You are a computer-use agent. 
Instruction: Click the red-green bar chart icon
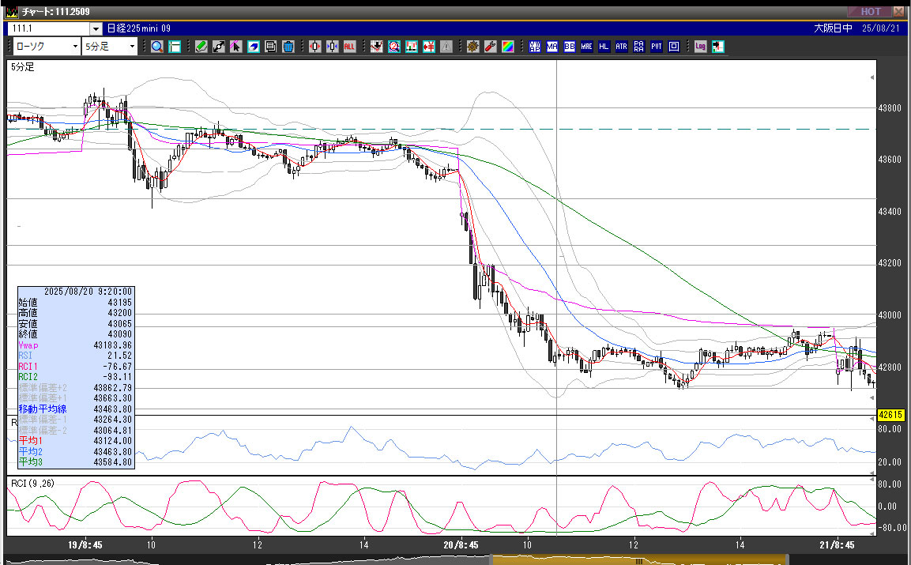point(412,47)
